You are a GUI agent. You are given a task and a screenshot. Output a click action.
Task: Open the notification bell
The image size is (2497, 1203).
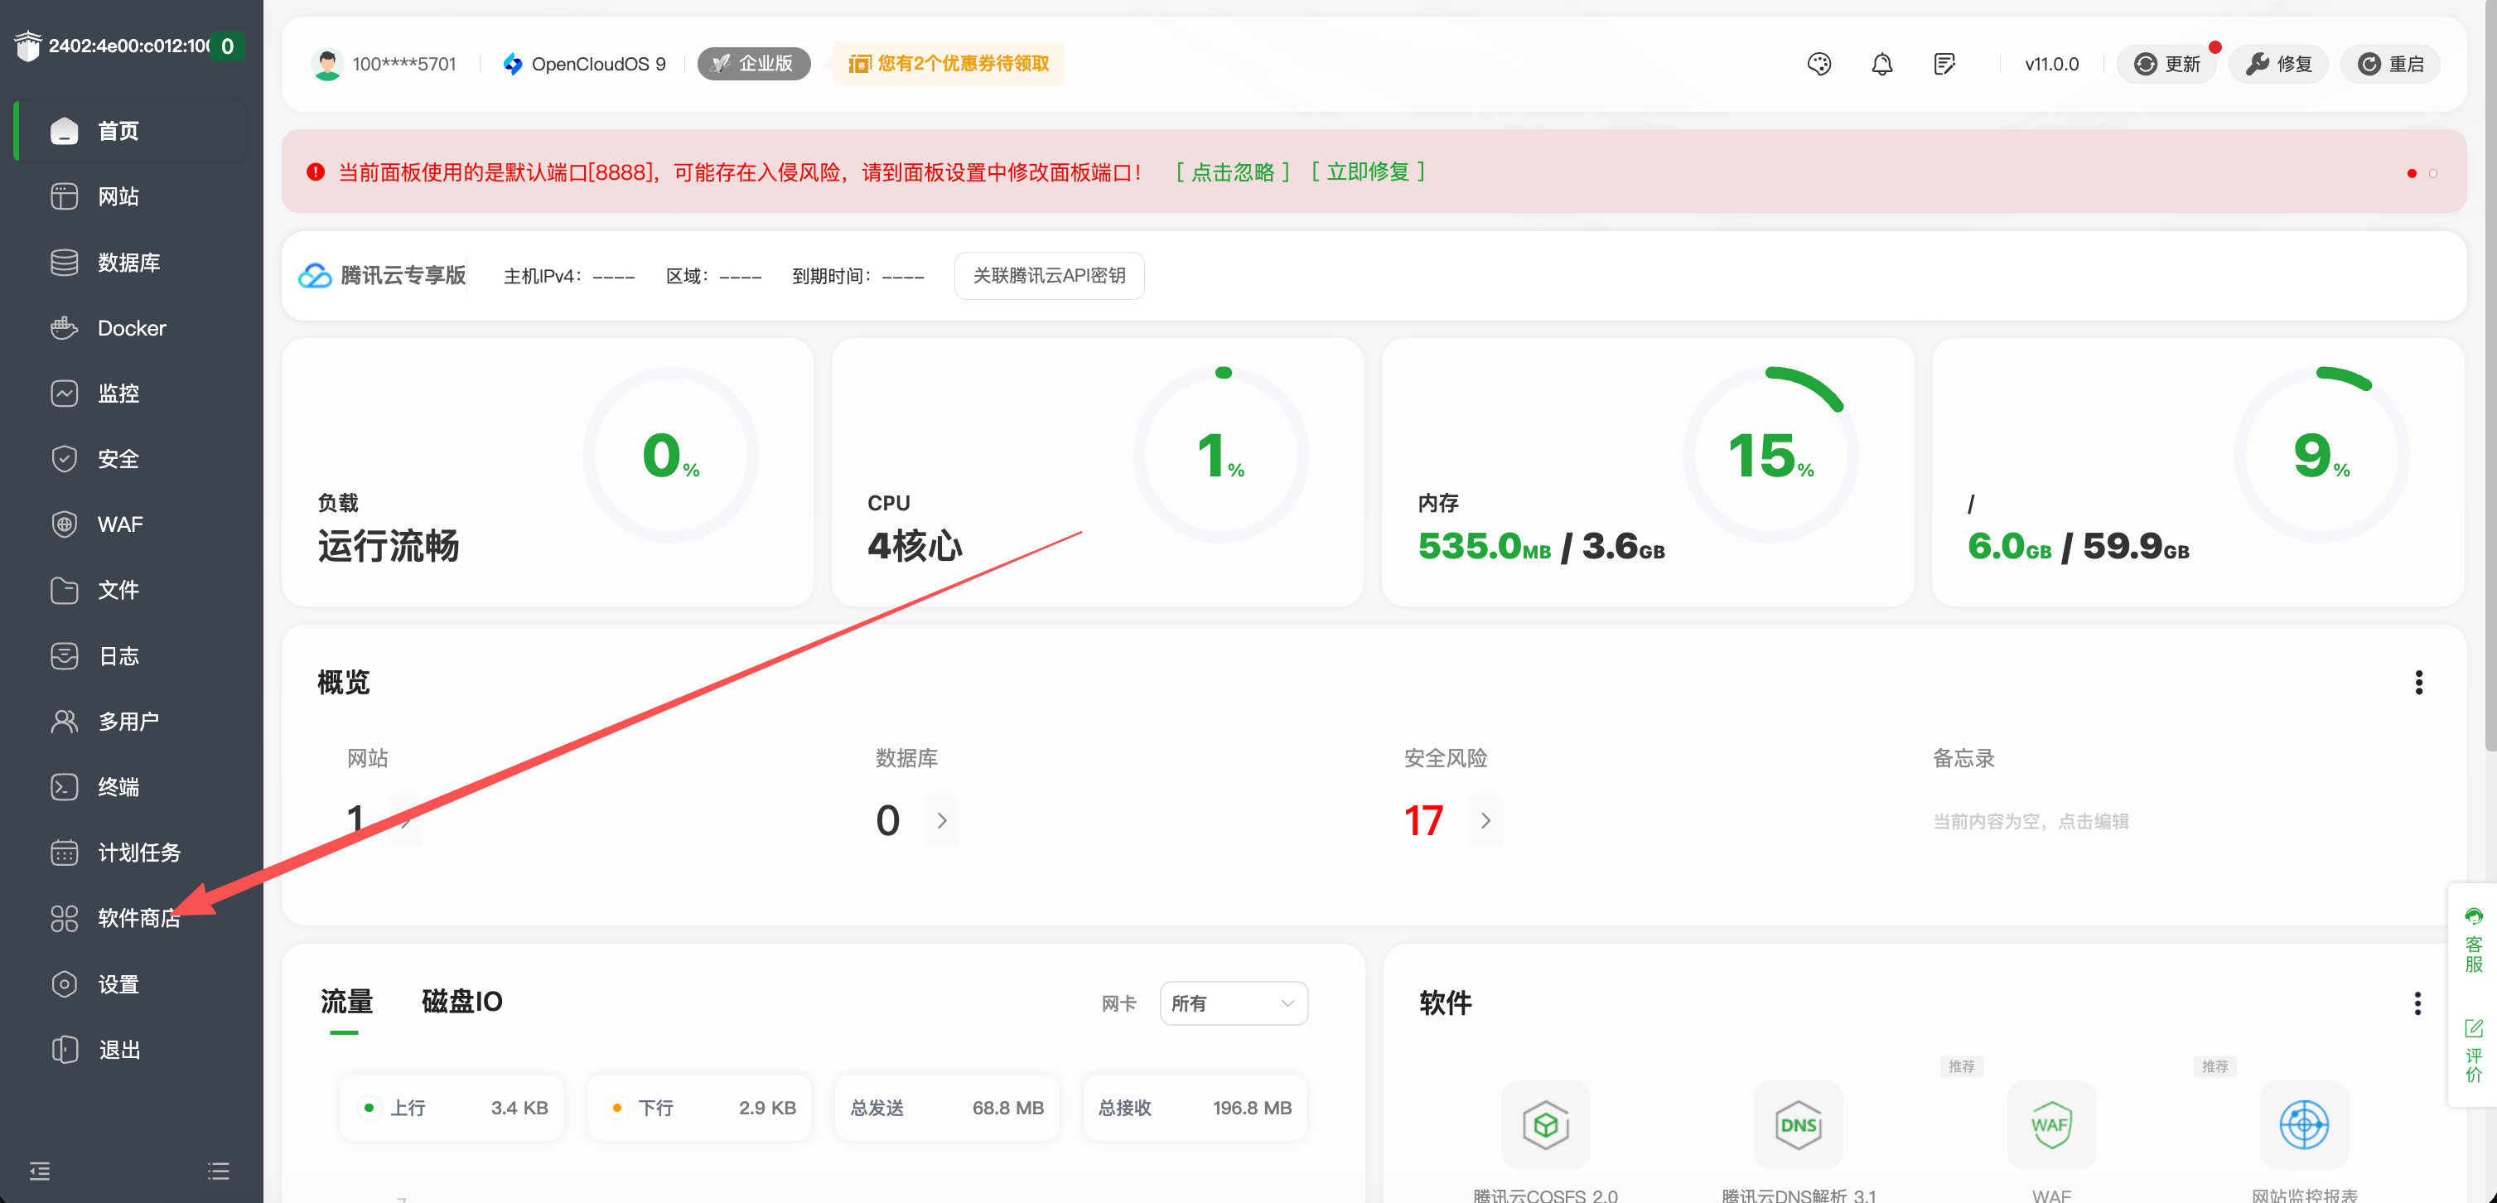click(x=1881, y=63)
